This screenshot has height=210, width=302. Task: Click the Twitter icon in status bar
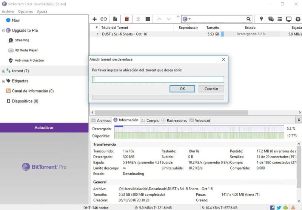[279, 207]
